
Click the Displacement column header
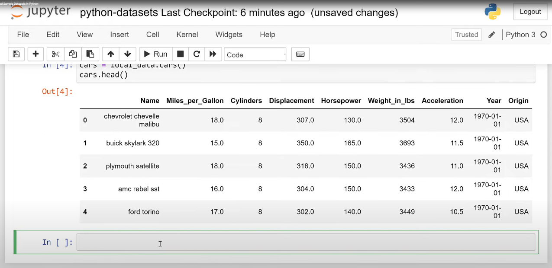click(x=291, y=101)
